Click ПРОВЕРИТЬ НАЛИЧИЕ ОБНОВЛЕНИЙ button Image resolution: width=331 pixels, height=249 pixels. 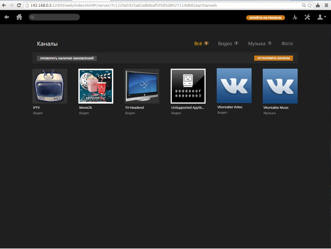coord(67,58)
